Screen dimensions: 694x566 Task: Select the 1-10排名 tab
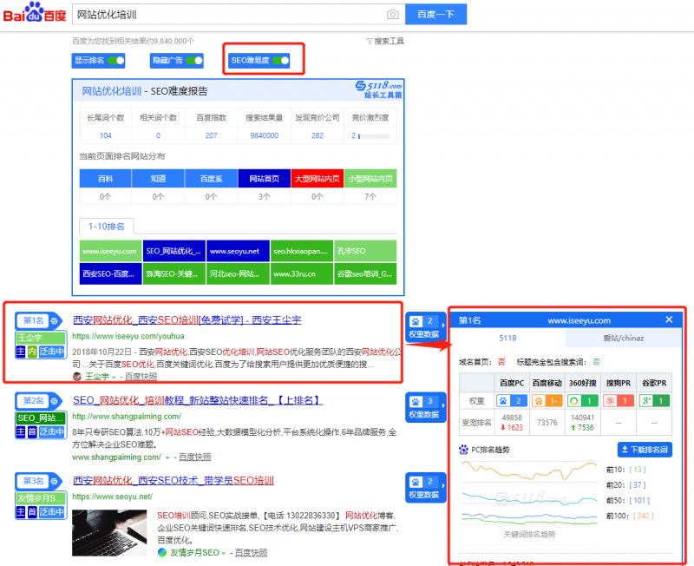tap(106, 227)
